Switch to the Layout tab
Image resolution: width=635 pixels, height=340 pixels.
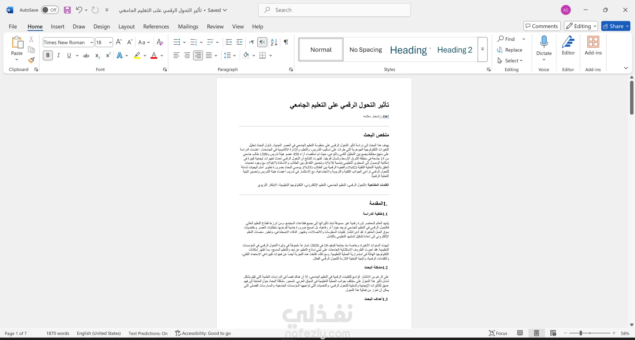pos(126,26)
